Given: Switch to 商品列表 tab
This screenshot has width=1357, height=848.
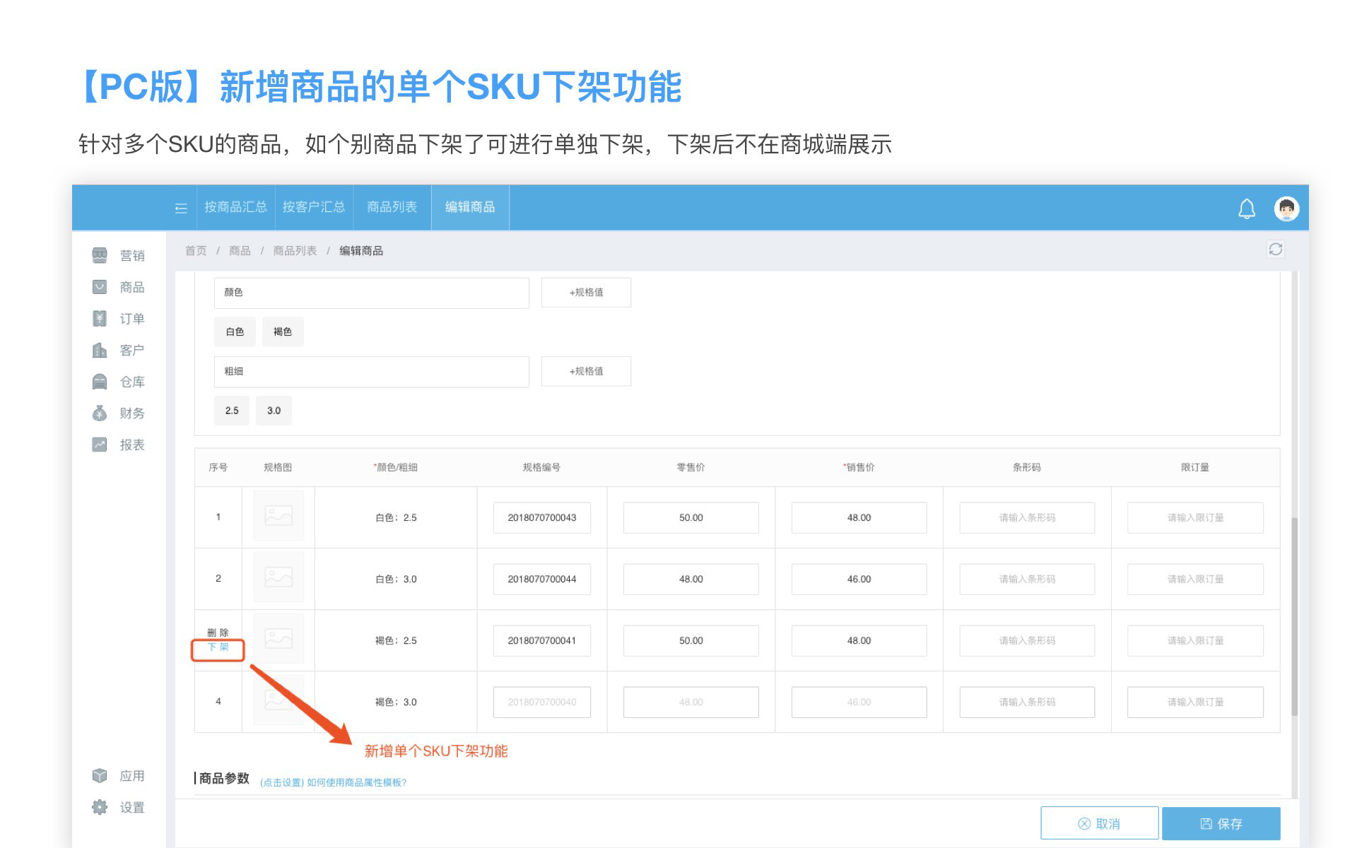Looking at the screenshot, I should (392, 207).
